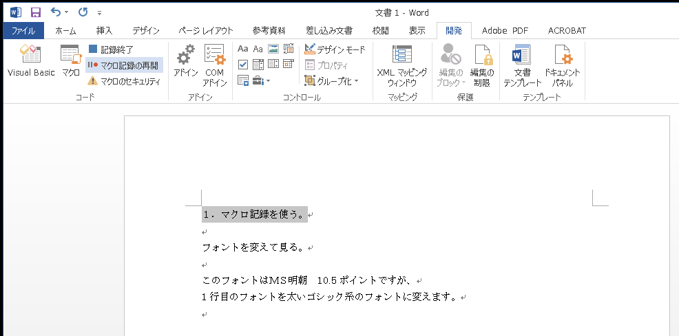The image size is (679, 336).
Task: Expand the Undo history dropdown arrow
Action: point(67,12)
